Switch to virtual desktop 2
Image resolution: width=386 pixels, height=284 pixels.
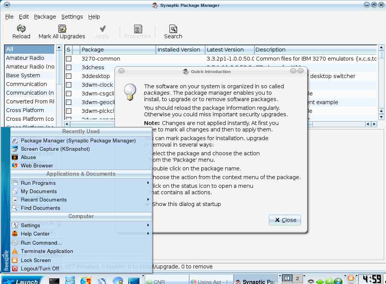click(x=298, y=278)
